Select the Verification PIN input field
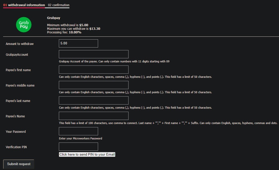 pyautogui.click(x=78, y=147)
